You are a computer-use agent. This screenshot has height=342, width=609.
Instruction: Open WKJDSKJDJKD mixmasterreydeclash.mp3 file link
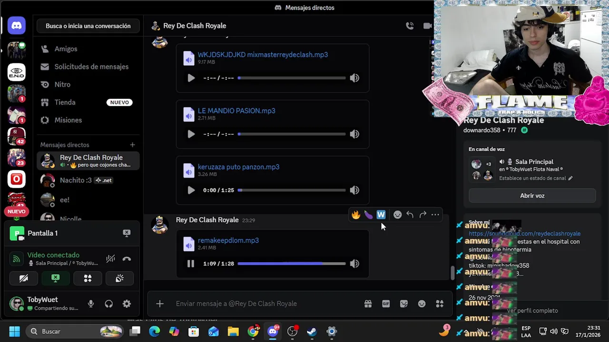(263, 55)
